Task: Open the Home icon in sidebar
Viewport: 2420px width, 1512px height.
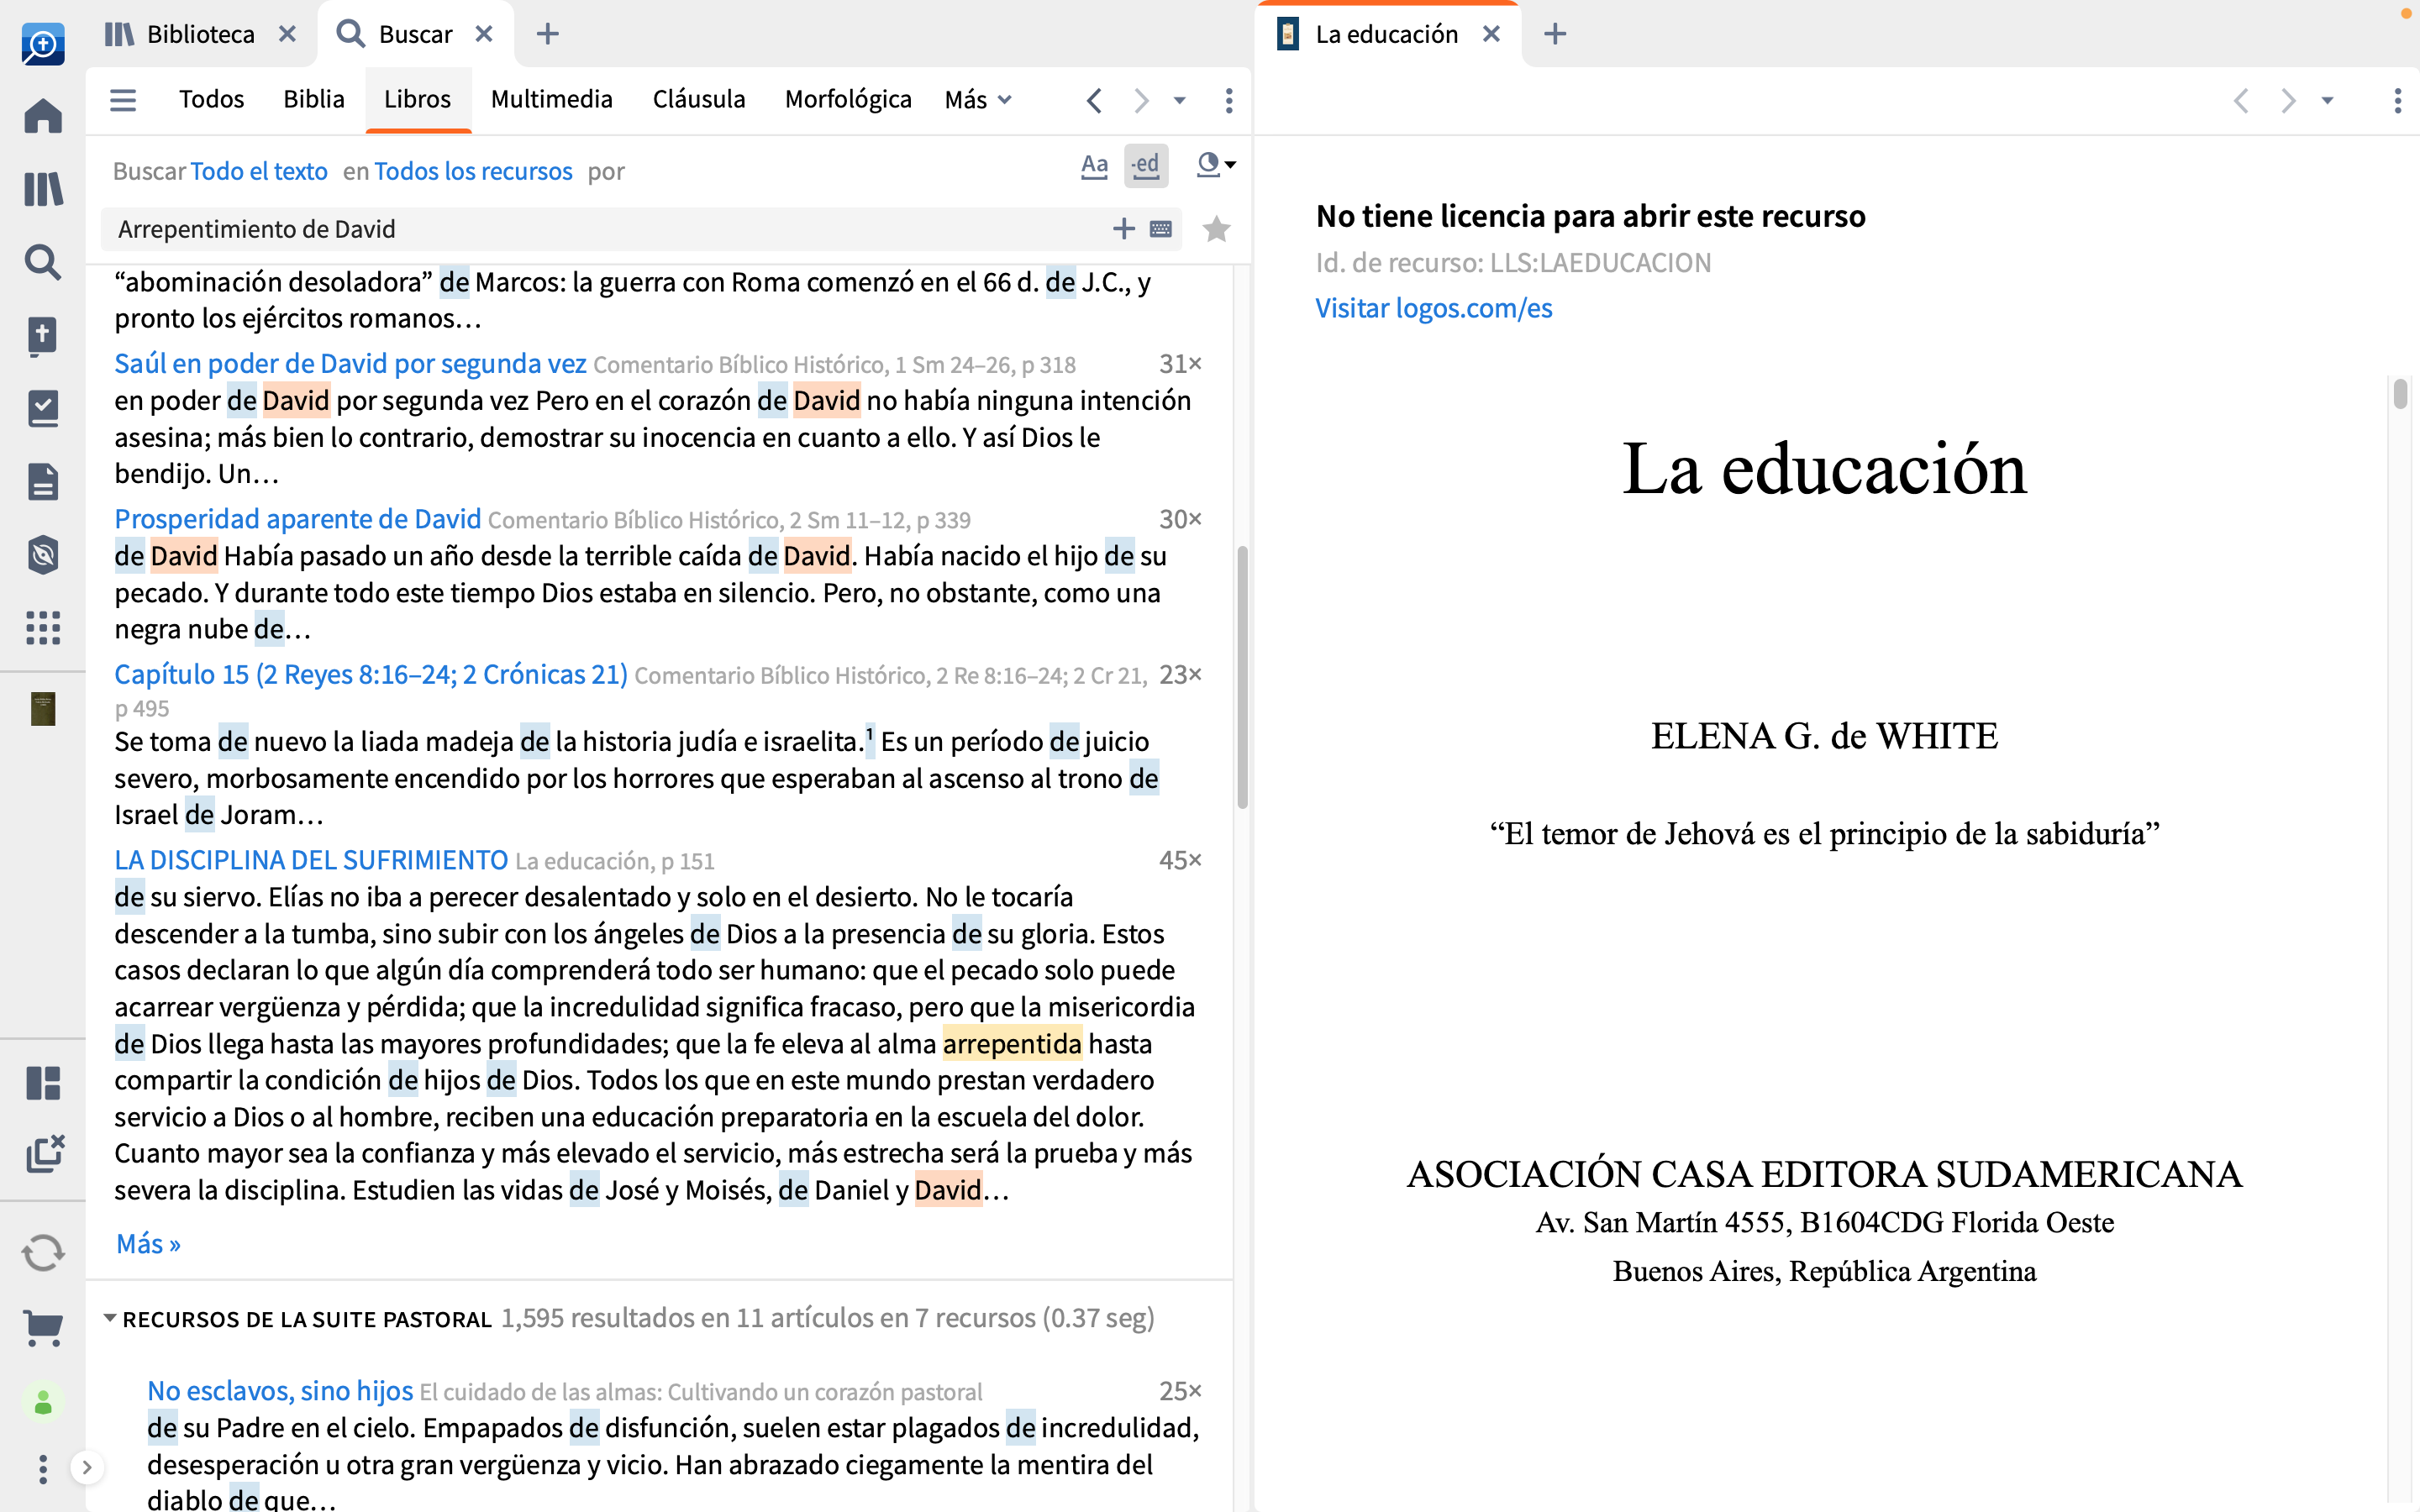Action: (x=43, y=116)
